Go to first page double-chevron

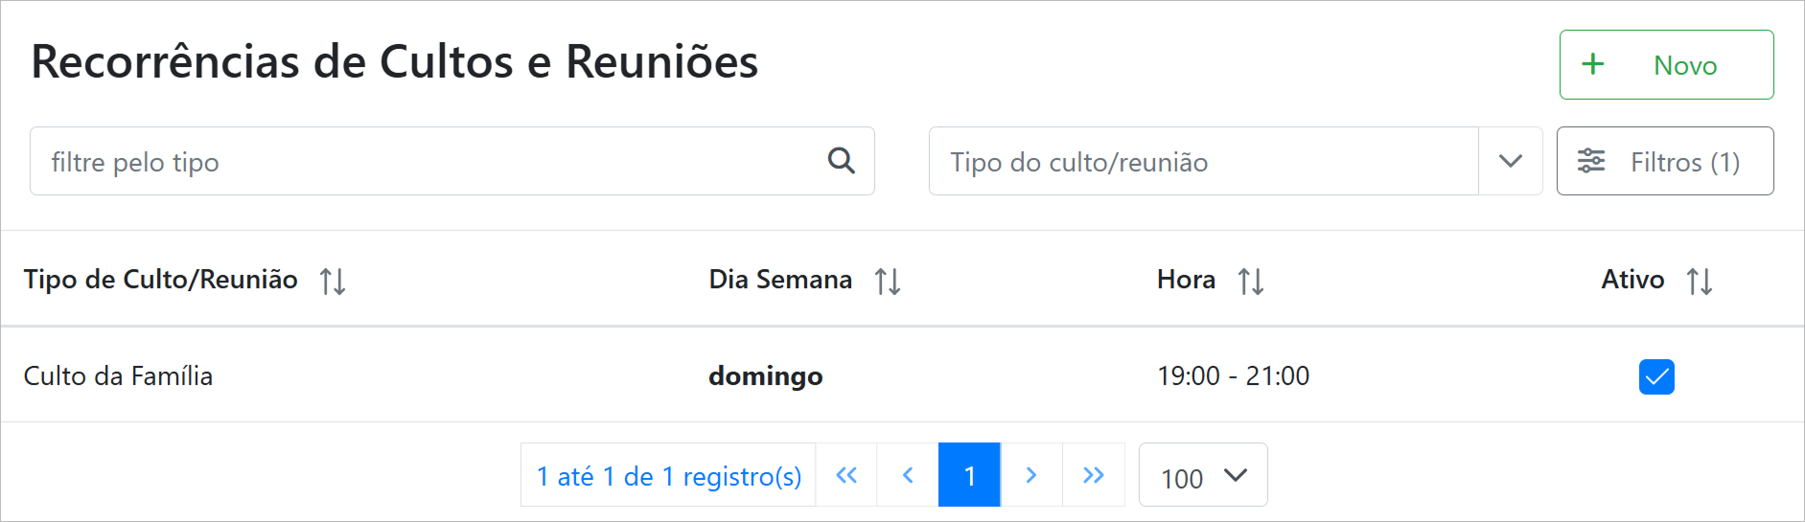click(x=846, y=475)
